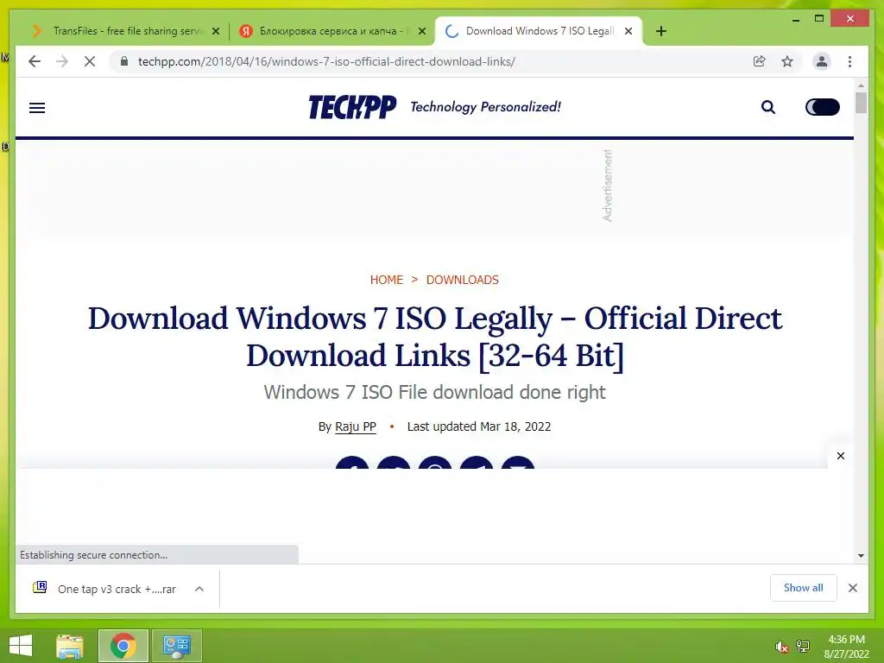Click the article title heading
This screenshot has height=663, width=884.
435,337
